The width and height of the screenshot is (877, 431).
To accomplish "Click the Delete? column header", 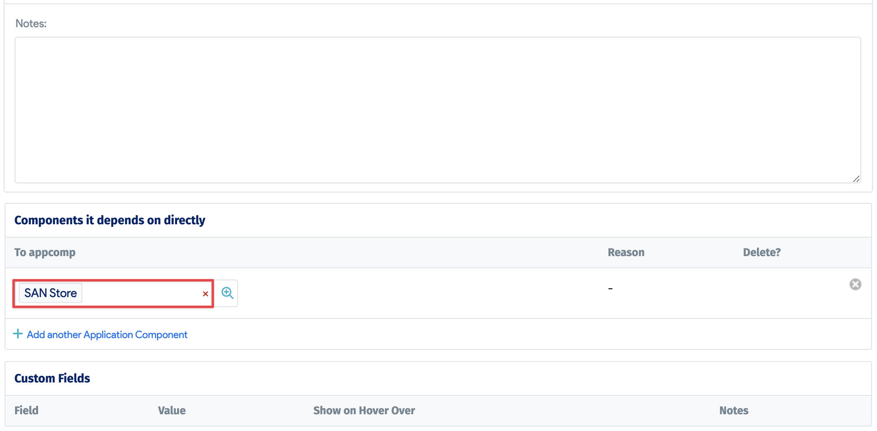I will (762, 252).
